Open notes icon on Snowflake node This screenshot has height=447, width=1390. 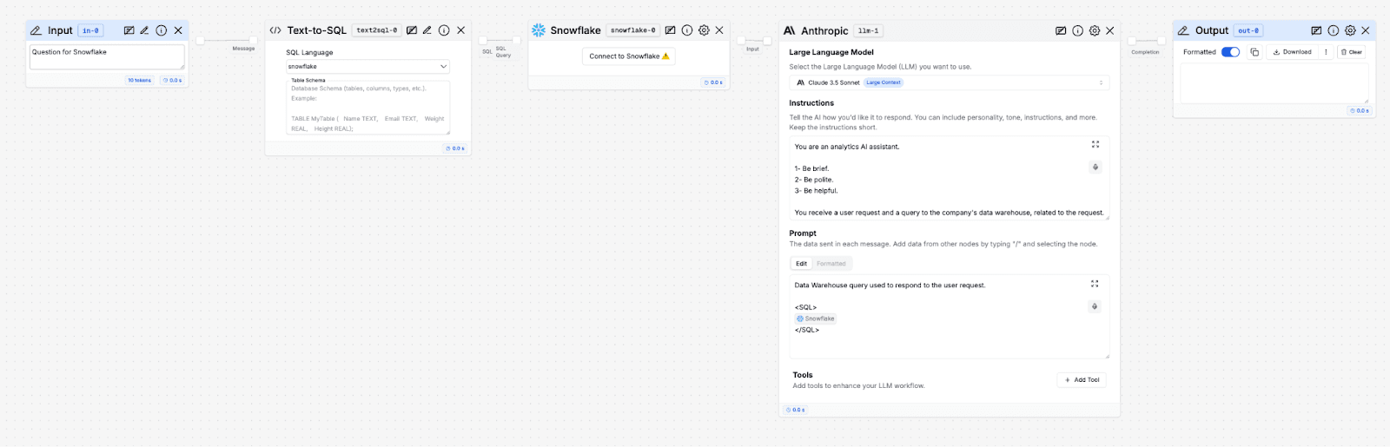(670, 30)
